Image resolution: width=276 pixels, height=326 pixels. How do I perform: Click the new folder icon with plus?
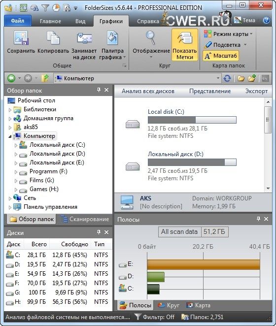(252, 78)
